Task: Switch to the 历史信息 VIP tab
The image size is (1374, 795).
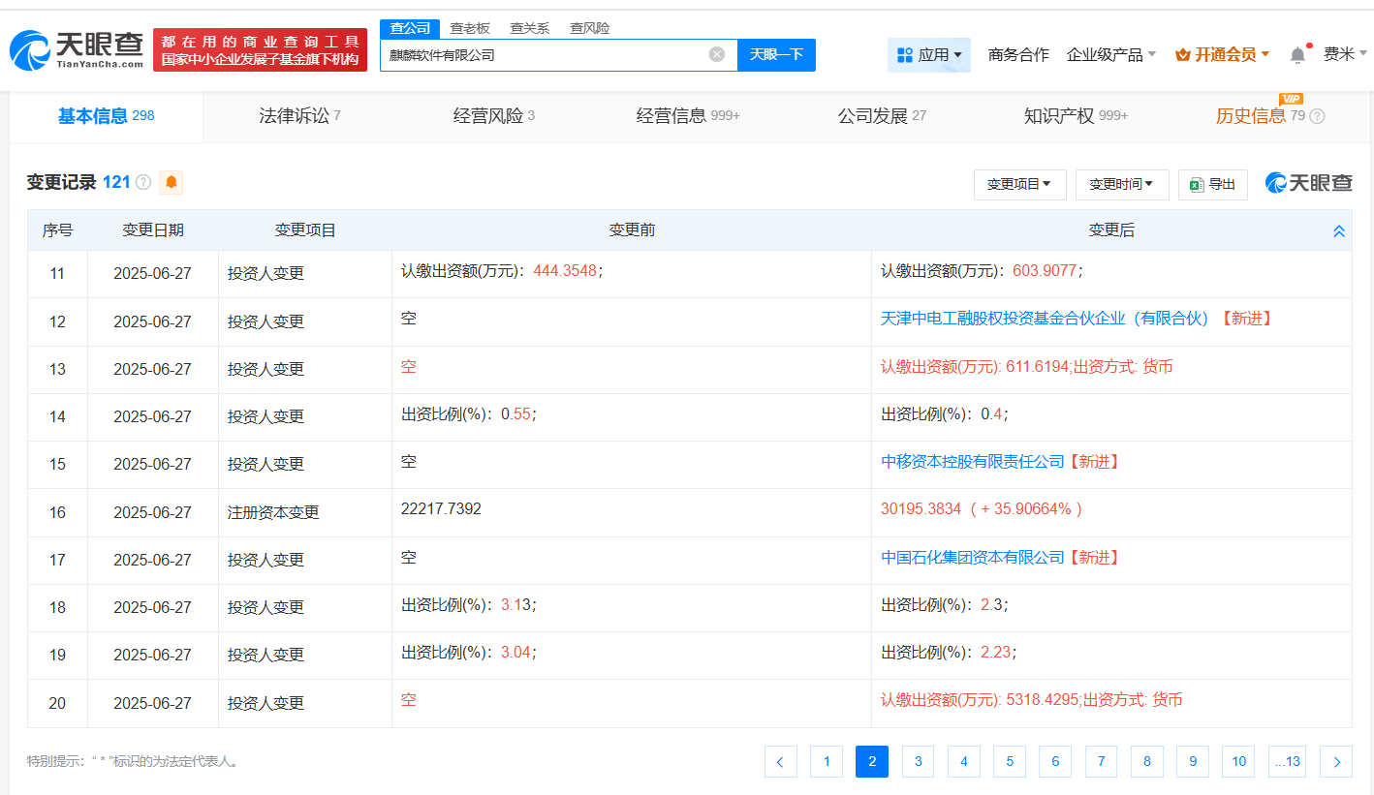Action: (1262, 116)
